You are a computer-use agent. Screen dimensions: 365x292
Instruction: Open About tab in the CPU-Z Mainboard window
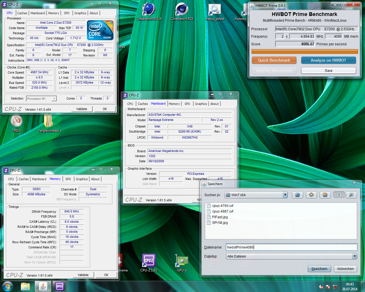[x=214, y=104]
